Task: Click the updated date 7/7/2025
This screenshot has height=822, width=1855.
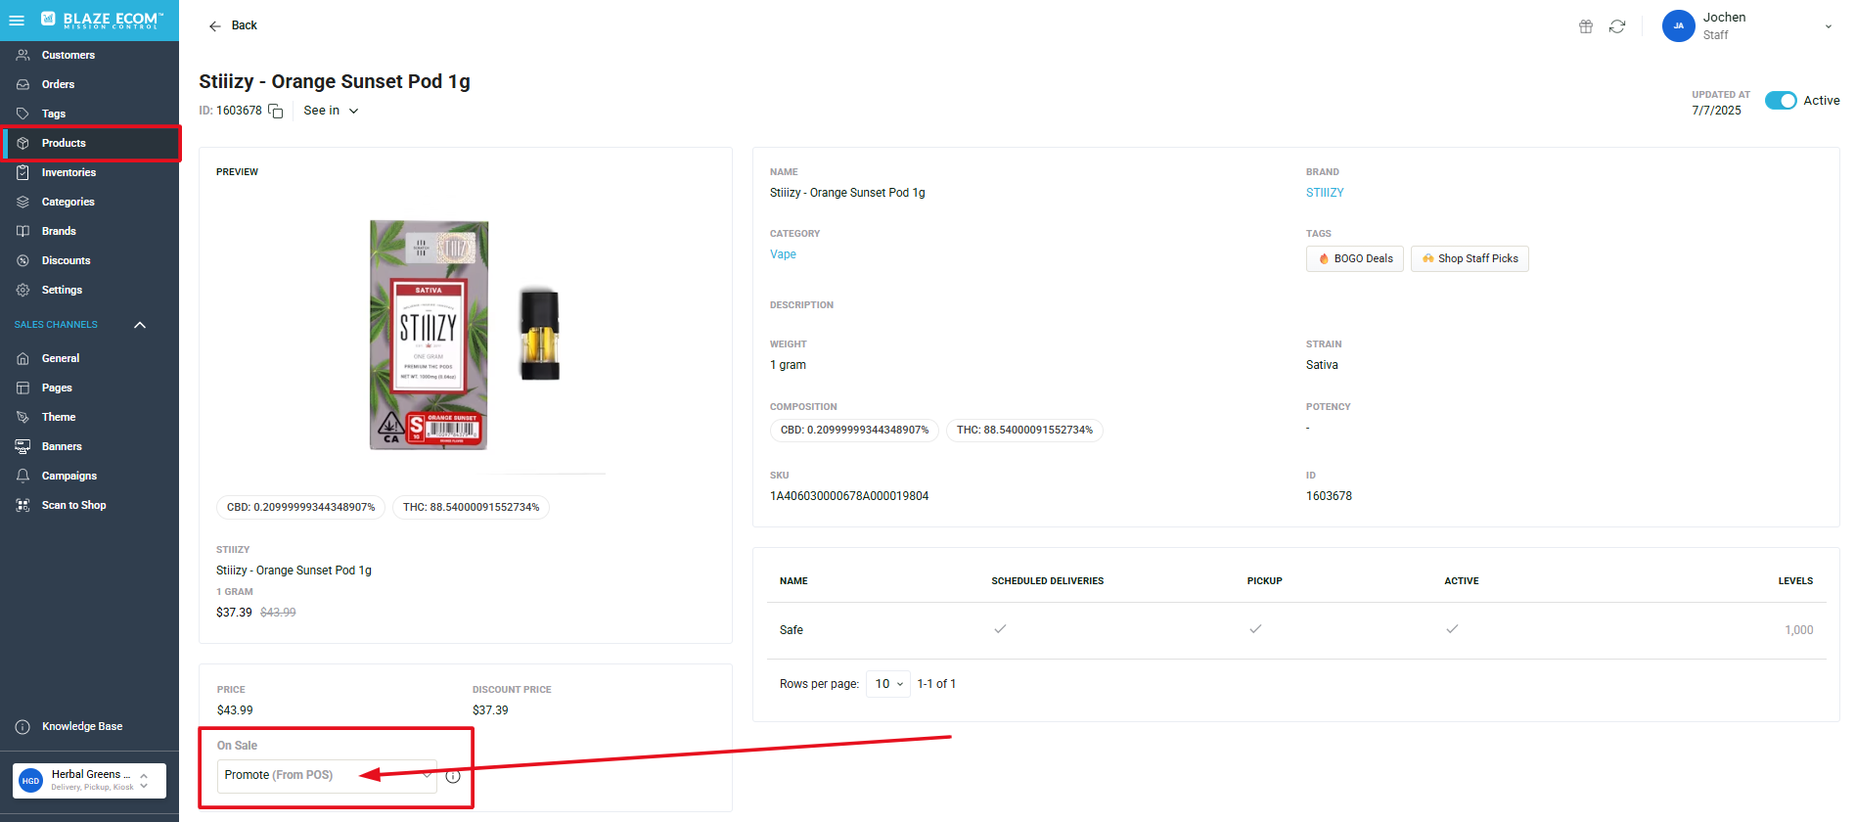Action: coord(1716,111)
